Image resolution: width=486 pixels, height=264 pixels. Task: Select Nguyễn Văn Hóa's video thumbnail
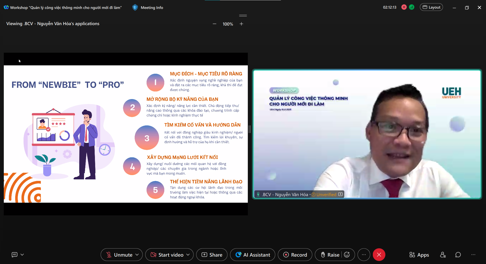[367, 134]
